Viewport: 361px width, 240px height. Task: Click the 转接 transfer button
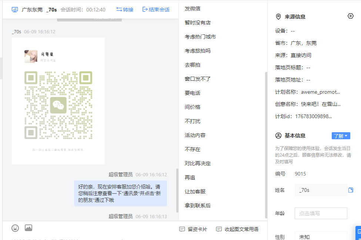[x=125, y=9]
